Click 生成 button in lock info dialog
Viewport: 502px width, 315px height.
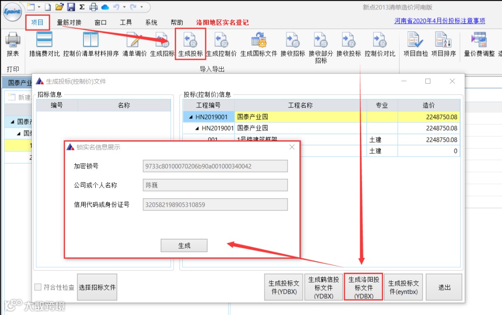184,245
